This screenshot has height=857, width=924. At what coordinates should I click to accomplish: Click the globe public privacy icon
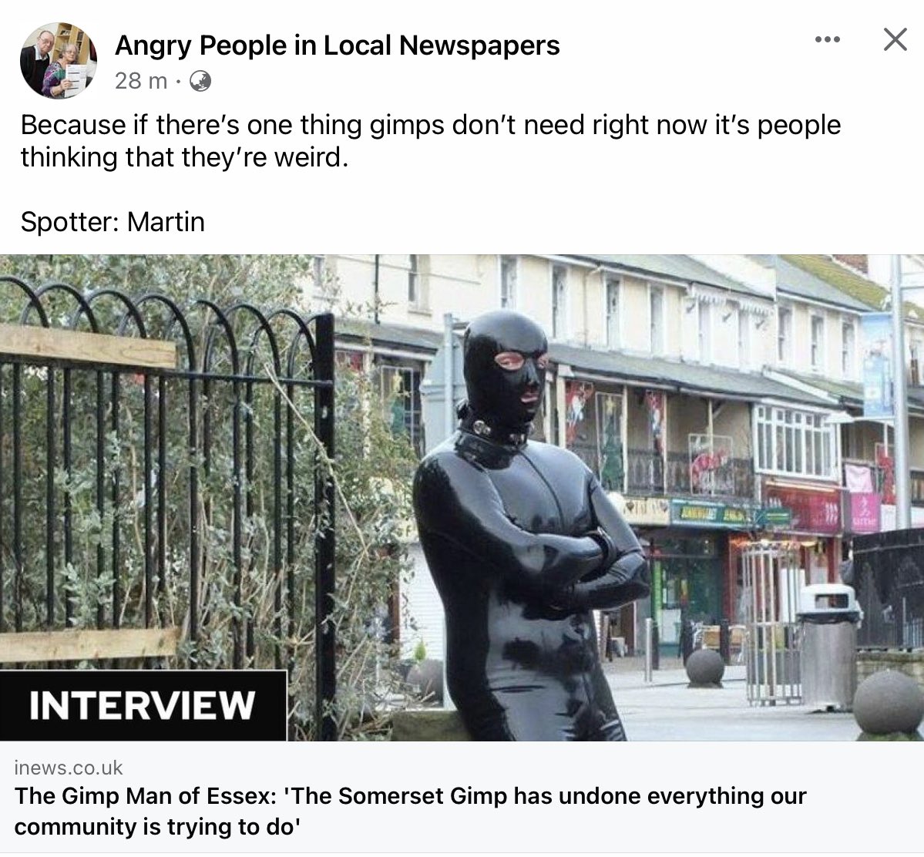(x=200, y=81)
